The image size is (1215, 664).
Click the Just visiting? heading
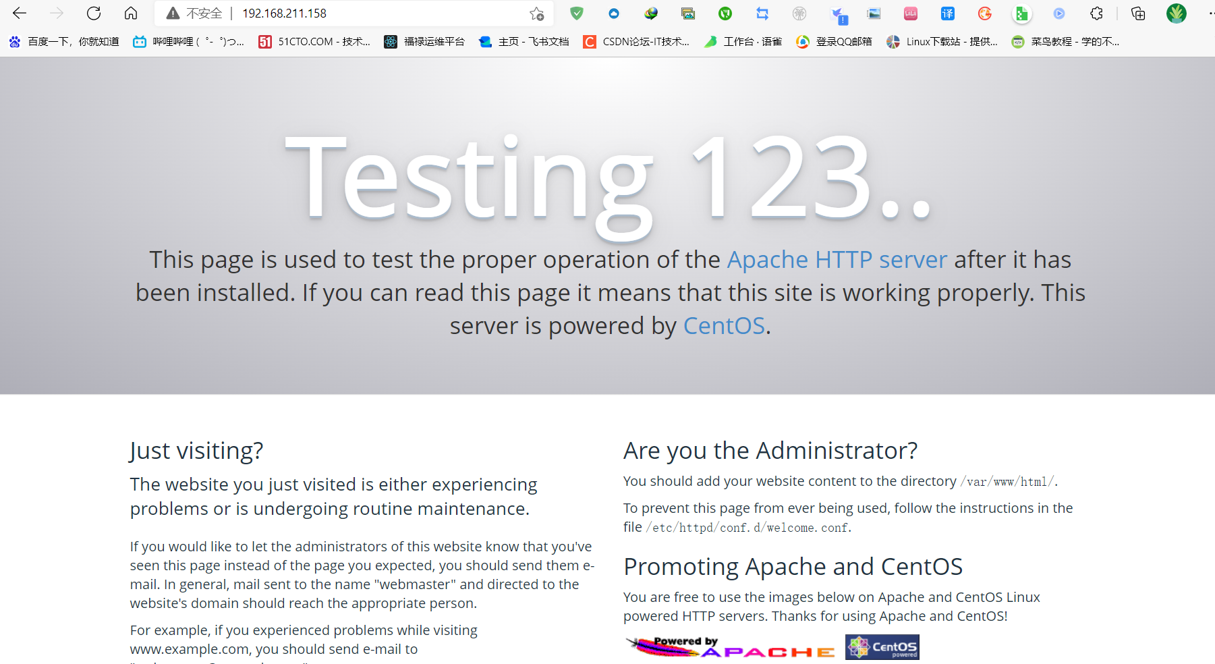[196, 450]
